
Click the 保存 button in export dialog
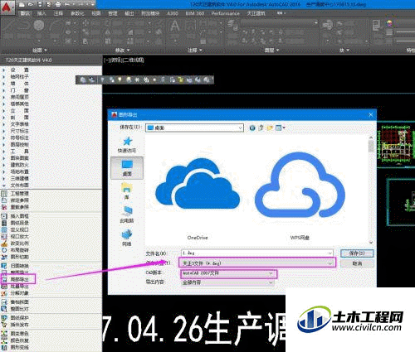(357, 253)
